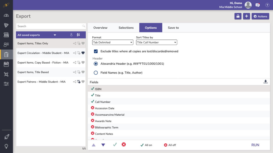
Task: Move field down with dark down arrow
Action: click(103, 145)
